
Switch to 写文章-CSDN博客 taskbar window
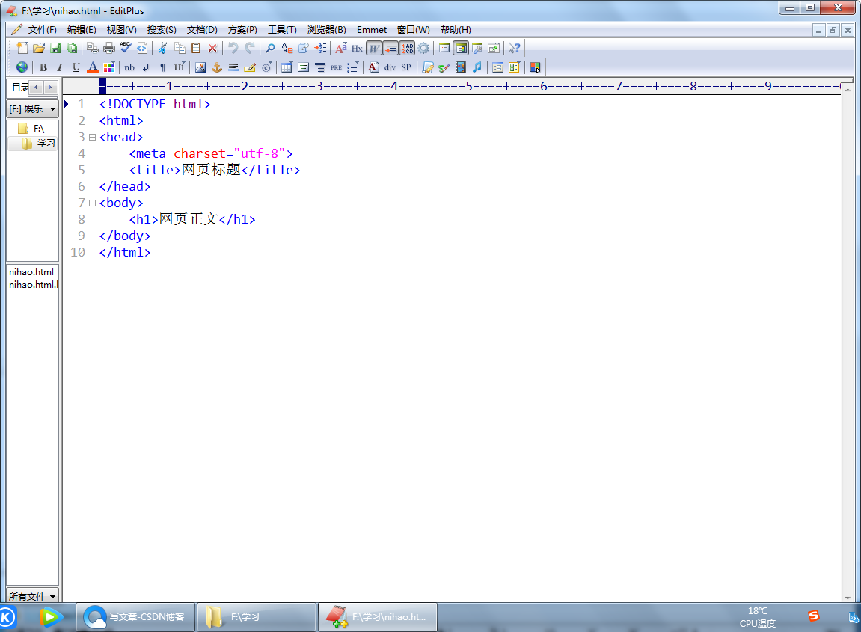135,616
